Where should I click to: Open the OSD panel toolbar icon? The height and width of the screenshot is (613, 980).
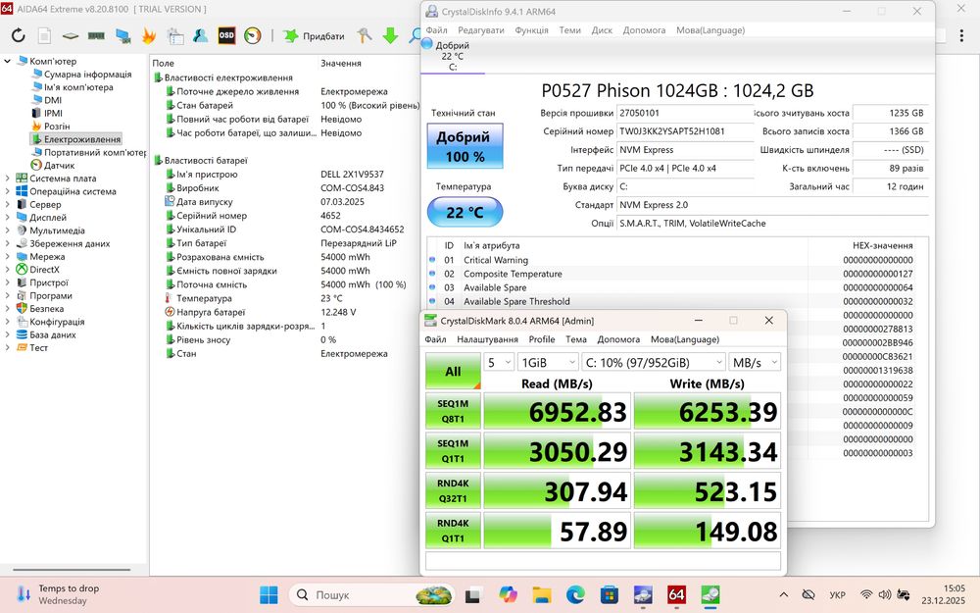[226, 35]
